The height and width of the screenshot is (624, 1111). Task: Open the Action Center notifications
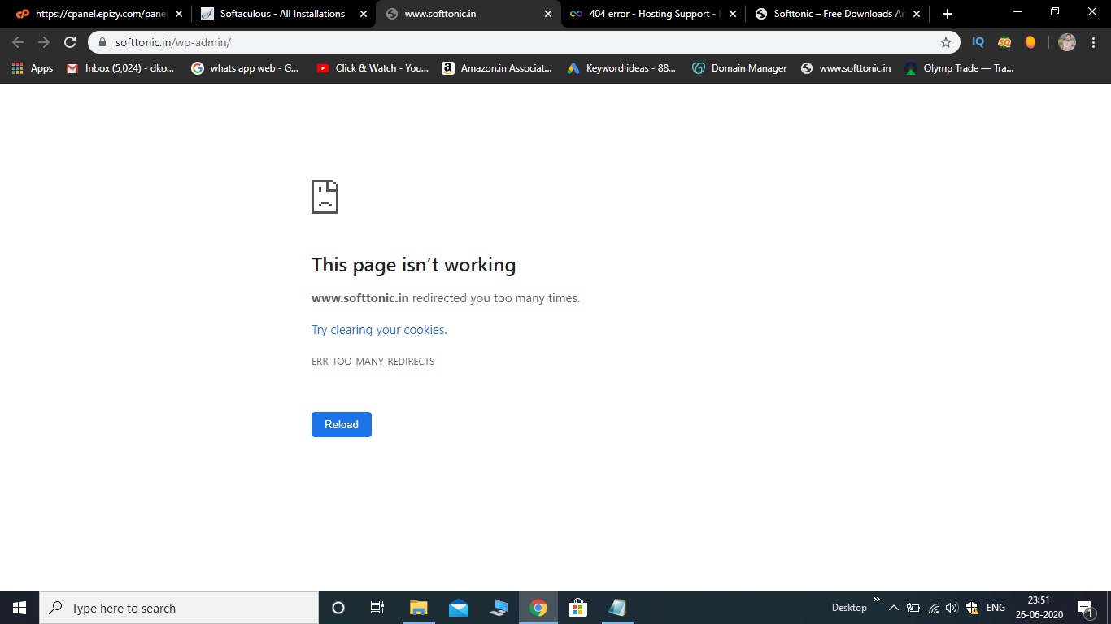click(x=1086, y=608)
